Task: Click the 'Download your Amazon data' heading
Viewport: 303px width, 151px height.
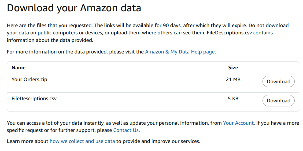Action: pyautogui.click(x=74, y=8)
